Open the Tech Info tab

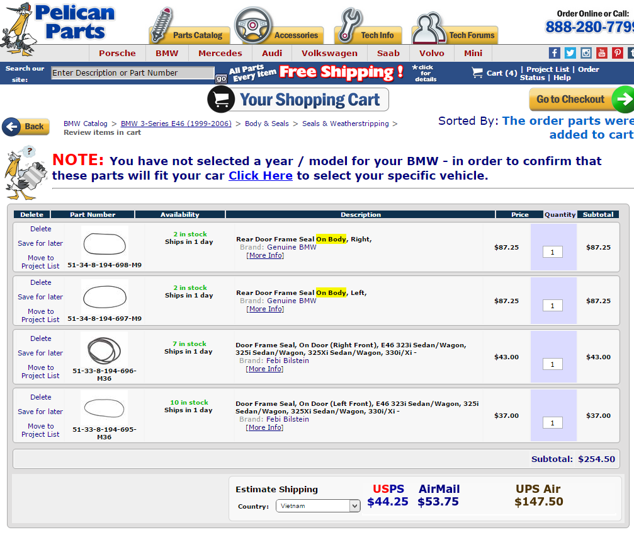click(368, 35)
